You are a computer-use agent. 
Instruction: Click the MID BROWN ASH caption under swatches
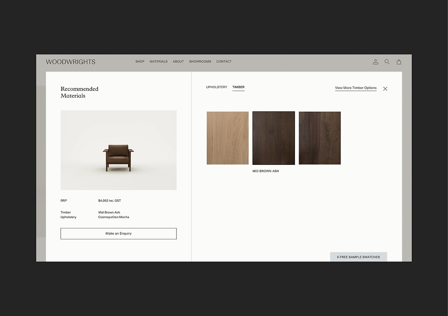(265, 171)
